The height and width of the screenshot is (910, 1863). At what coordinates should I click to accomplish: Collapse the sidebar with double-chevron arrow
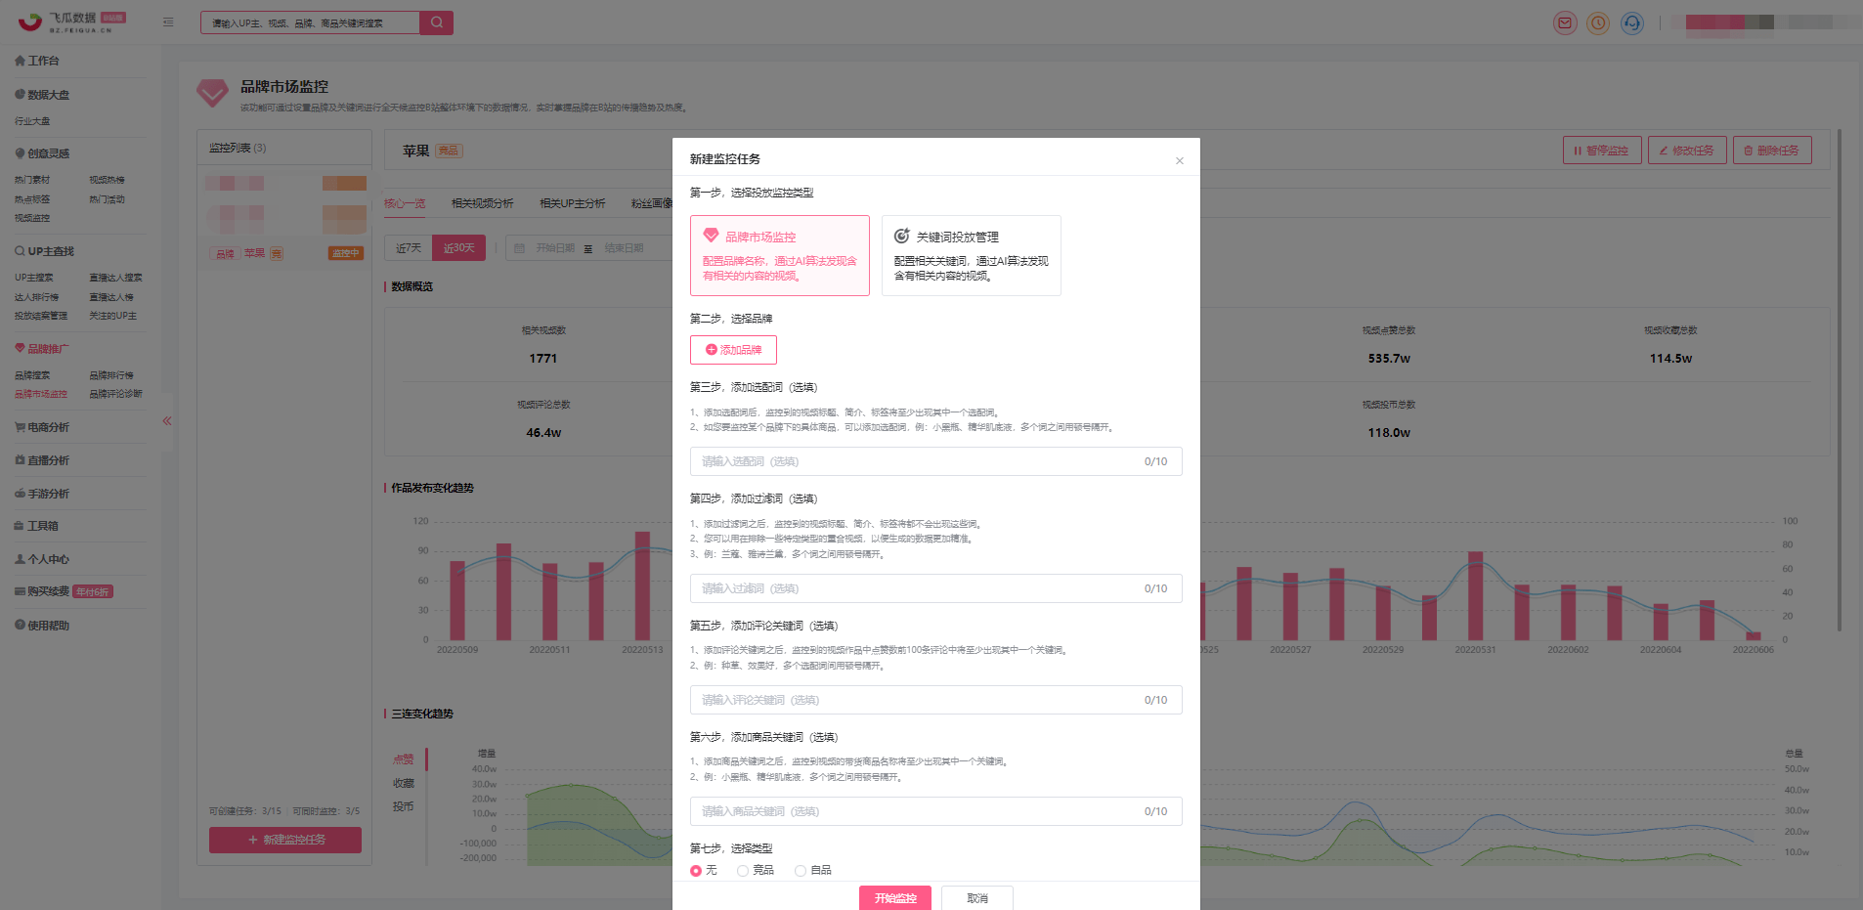(x=167, y=421)
